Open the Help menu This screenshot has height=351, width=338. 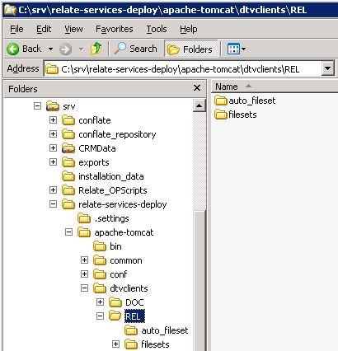[189, 29]
